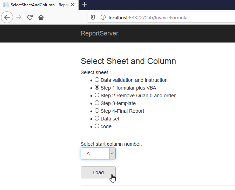Open the start column number dropdown
Image resolution: width=235 pixels, height=190 pixels.
click(98, 153)
